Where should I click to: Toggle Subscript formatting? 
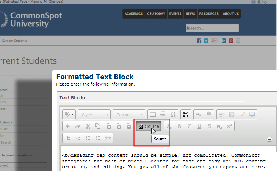click(x=219, y=126)
